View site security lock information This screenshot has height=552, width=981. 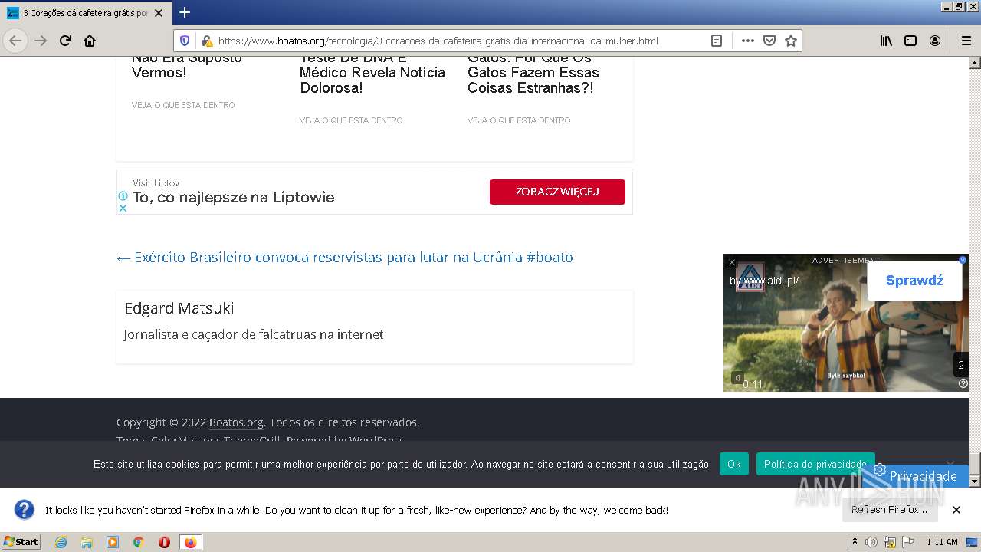tap(206, 41)
